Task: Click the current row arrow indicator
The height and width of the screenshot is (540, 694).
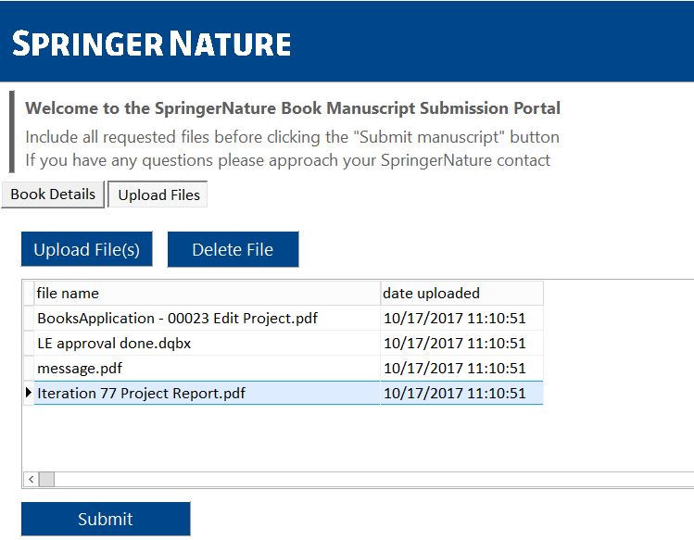Action: (x=29, y=393)
